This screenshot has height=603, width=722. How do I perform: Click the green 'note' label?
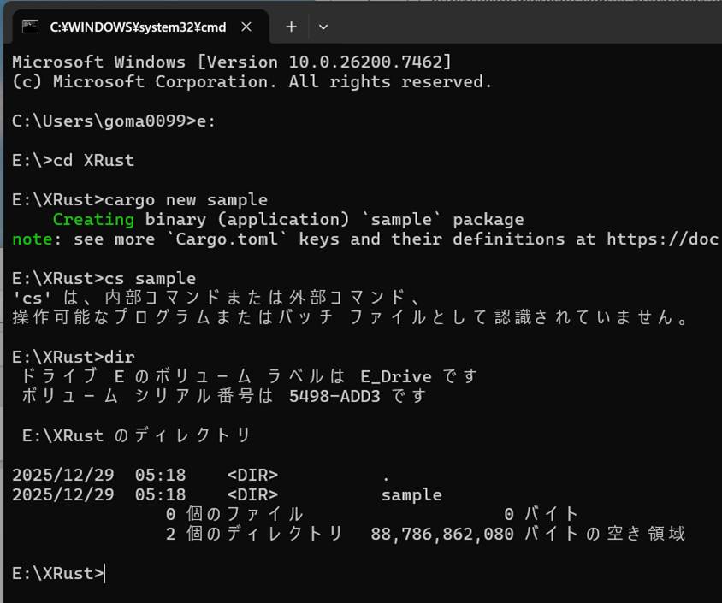[x=32, y=239]
